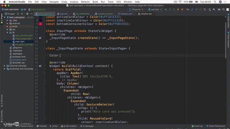Open the macOS Spotlight search icon

click(215, 2)
